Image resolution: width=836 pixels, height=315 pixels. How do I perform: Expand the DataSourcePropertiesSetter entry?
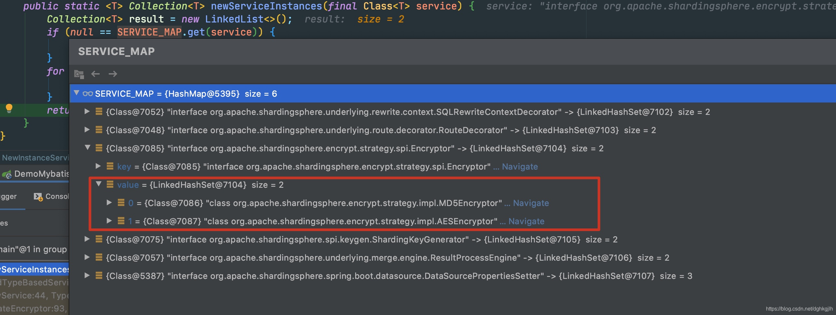pyautogui.click(x=87, y=276)
